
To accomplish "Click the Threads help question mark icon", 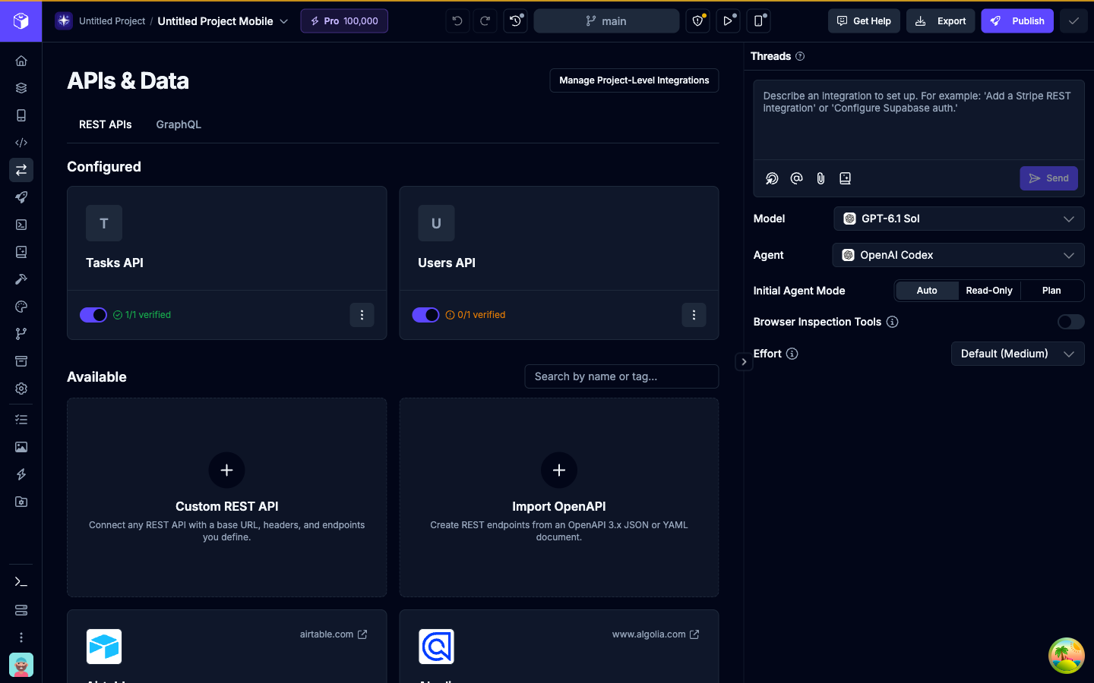I will [800, 56].
